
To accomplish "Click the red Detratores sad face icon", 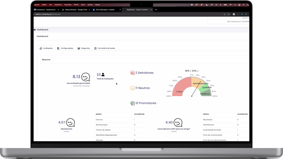I will click(132, 73).
